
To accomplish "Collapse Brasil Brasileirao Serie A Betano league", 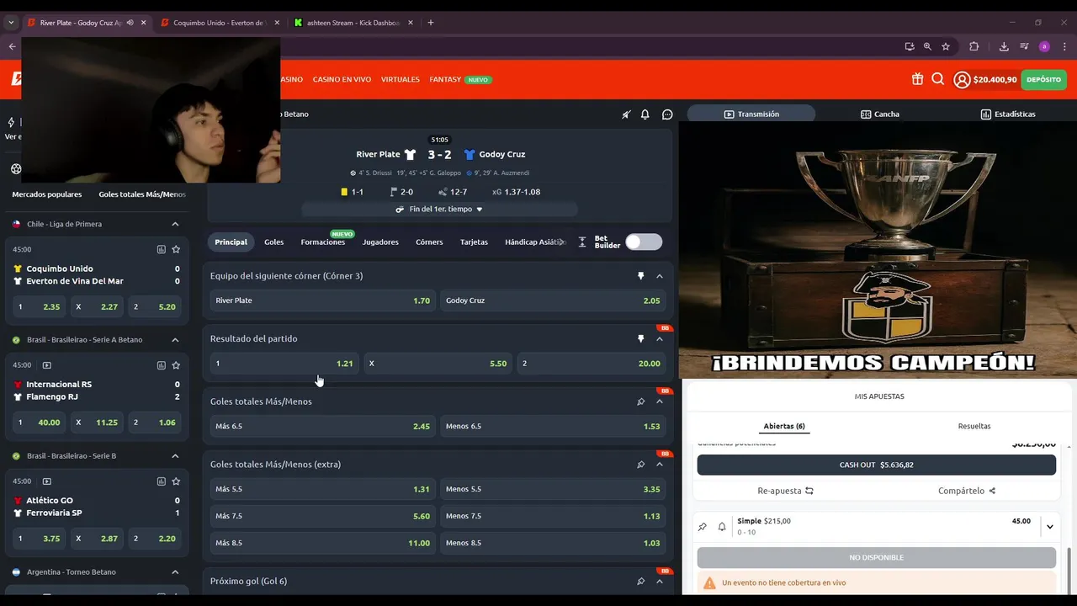I will tap(175, 340).
